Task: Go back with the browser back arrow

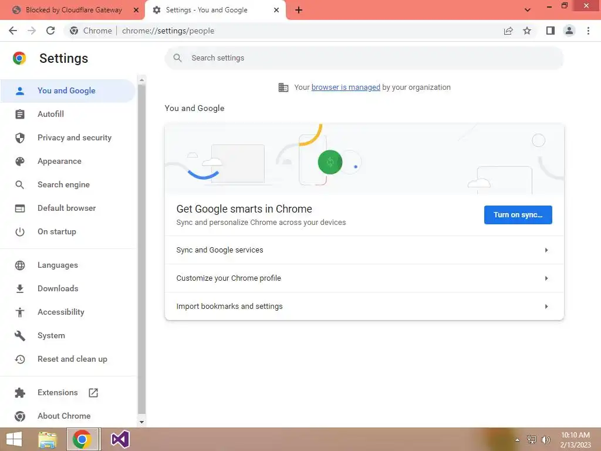Action: pos(13,31)
